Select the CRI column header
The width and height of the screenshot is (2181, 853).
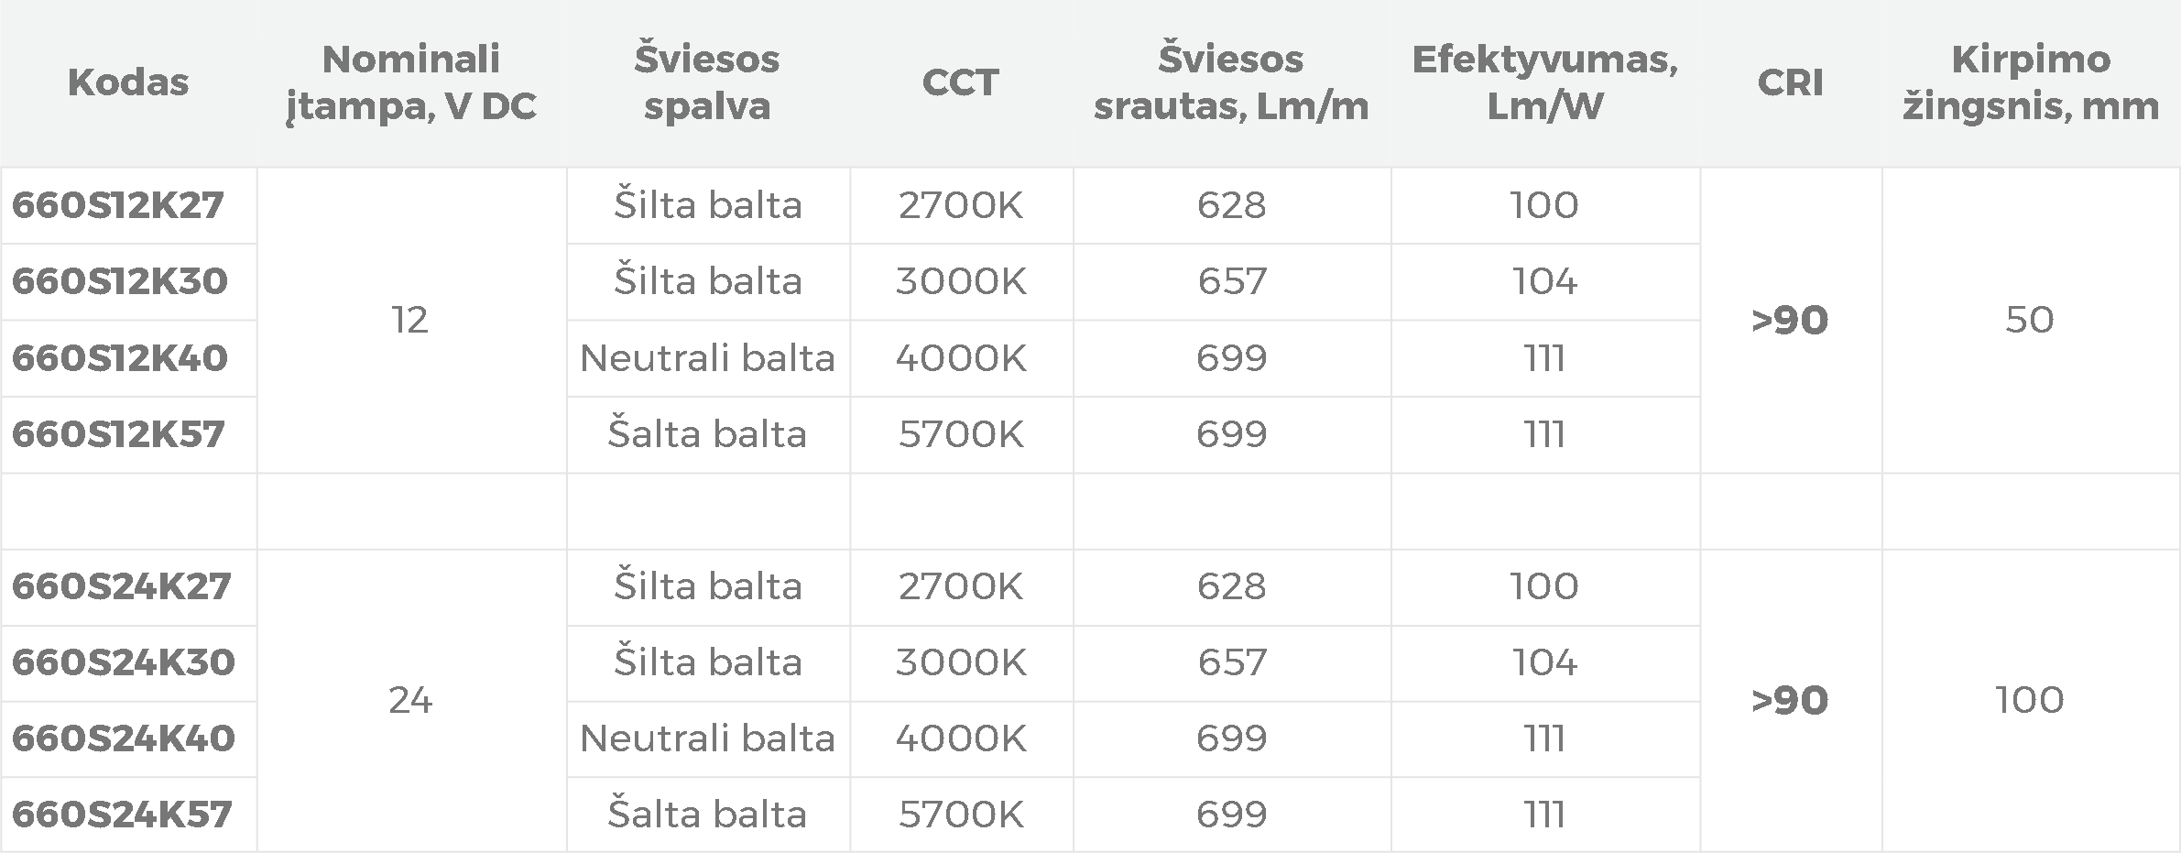tap(1790, 82)
